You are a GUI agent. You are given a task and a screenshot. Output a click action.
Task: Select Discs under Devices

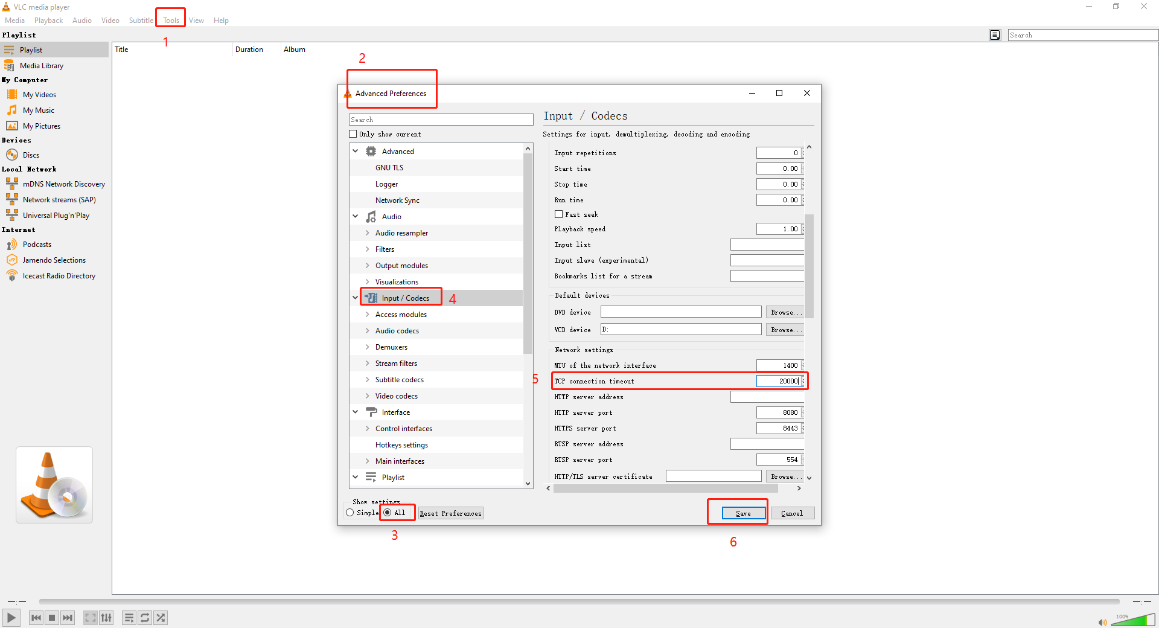[31, 155]
